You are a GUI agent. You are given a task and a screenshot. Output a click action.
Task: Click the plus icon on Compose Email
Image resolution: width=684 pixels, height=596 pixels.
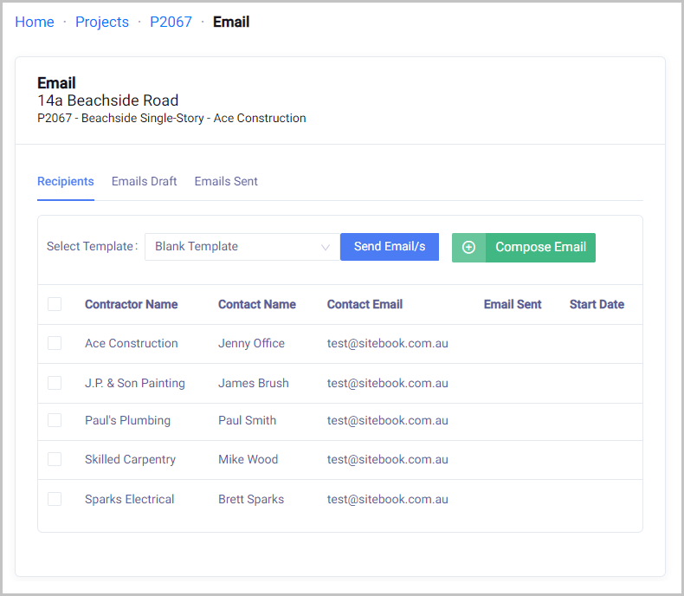pyautogui.click(x=468, y=247)
